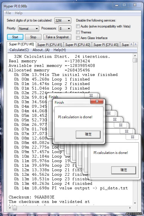The width and height of the screenshot is (144, 216).
Task: Close the front Finish dialog with red X
Action: tap(97, 101)
